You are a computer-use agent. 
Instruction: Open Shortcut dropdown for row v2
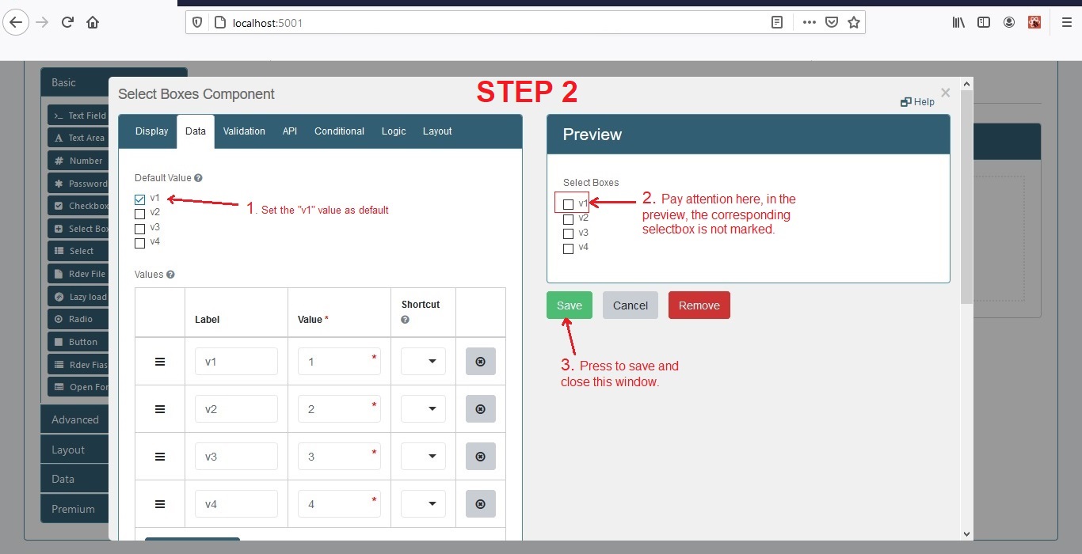tap(423, 409)
